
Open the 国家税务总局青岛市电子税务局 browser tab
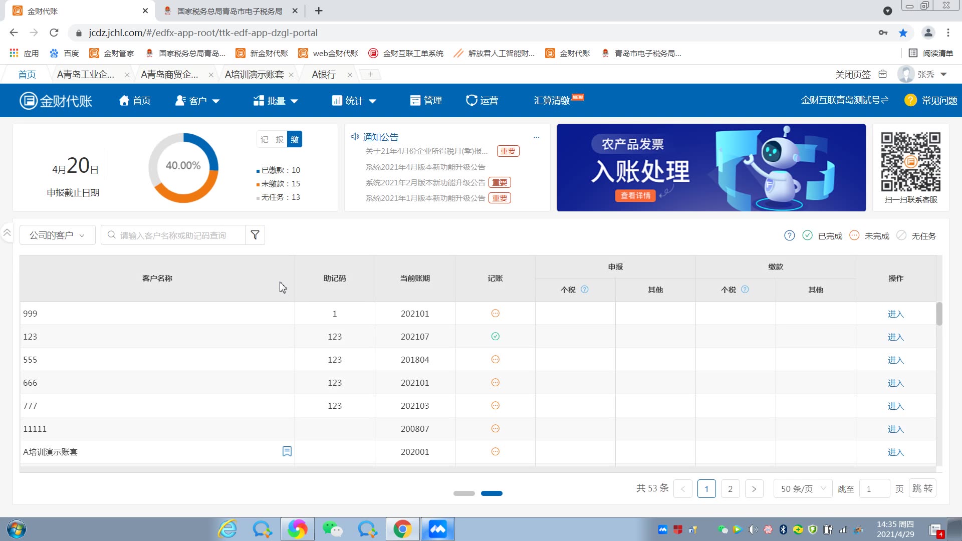click(x=229, y=11)
